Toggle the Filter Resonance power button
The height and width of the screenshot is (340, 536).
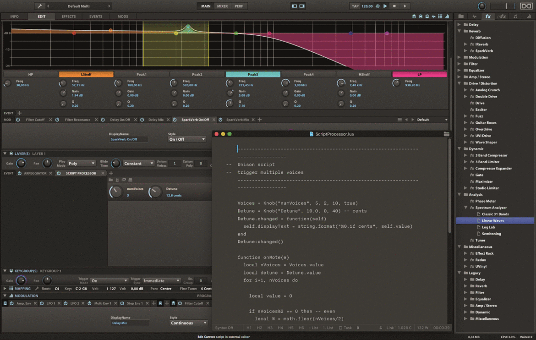click(57, 120)
